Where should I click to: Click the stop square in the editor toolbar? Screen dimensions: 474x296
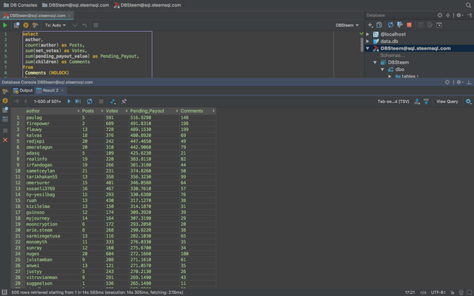coord(96,25)
